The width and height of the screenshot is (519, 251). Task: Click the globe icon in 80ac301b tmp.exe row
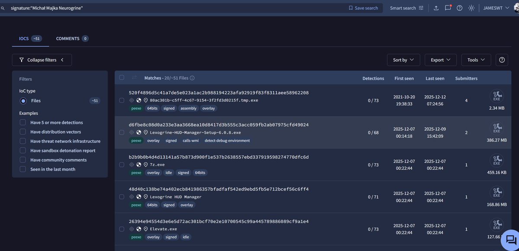(x=139, y=100)
